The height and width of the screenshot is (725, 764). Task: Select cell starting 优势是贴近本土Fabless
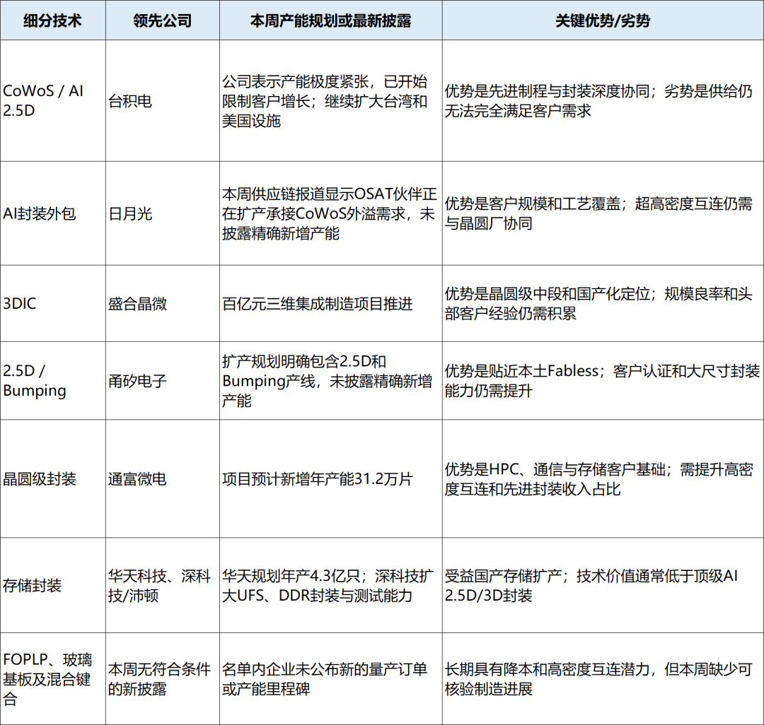pos(603,380)
